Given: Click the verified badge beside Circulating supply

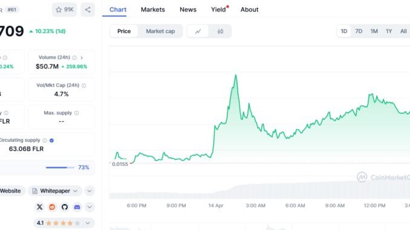Looking at the screenshot, I should click(51, 141).
